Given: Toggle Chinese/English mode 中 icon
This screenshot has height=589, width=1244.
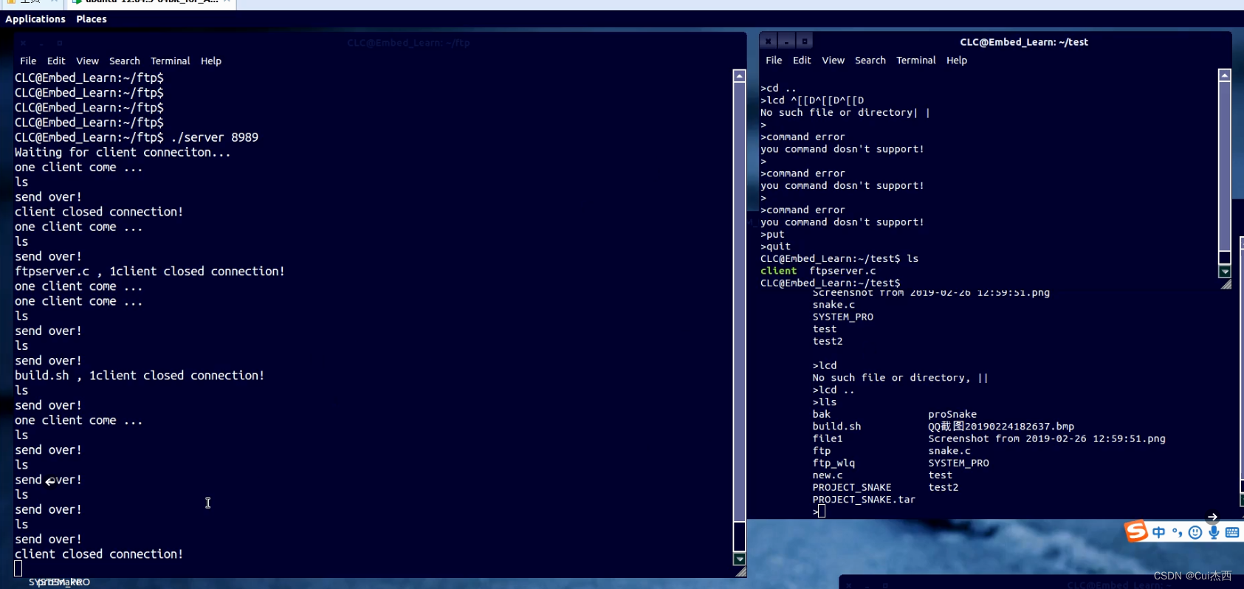Looking at the screenshot, I should point(1159,533).
